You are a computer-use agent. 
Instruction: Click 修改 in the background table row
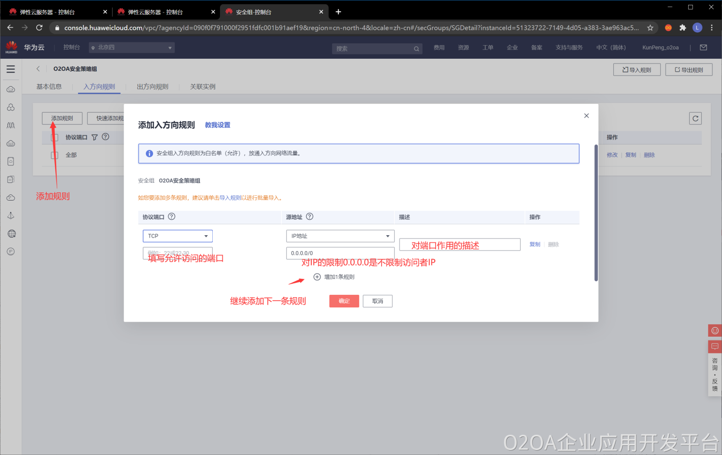[x=612, y=155]
